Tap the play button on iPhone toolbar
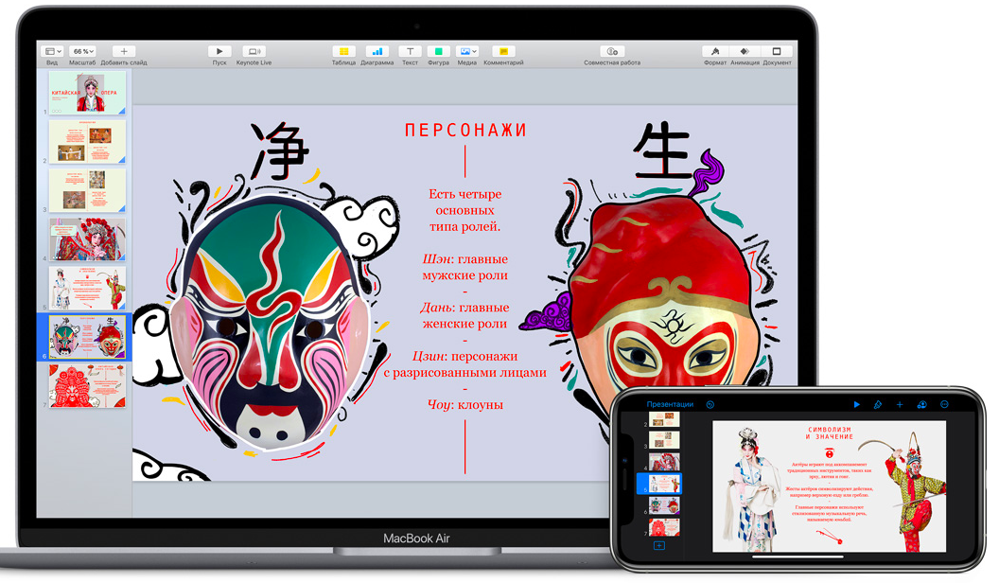 (857, 404)
